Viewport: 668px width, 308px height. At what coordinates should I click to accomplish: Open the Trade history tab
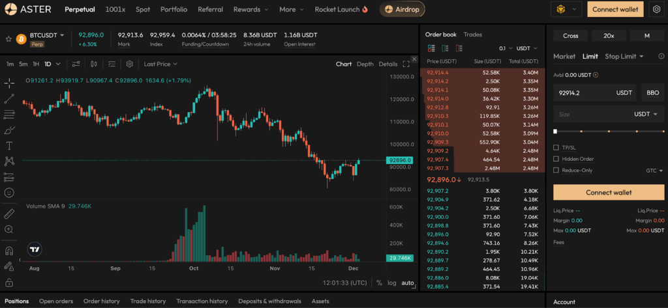pyautogui.click(x=148, y=301)
